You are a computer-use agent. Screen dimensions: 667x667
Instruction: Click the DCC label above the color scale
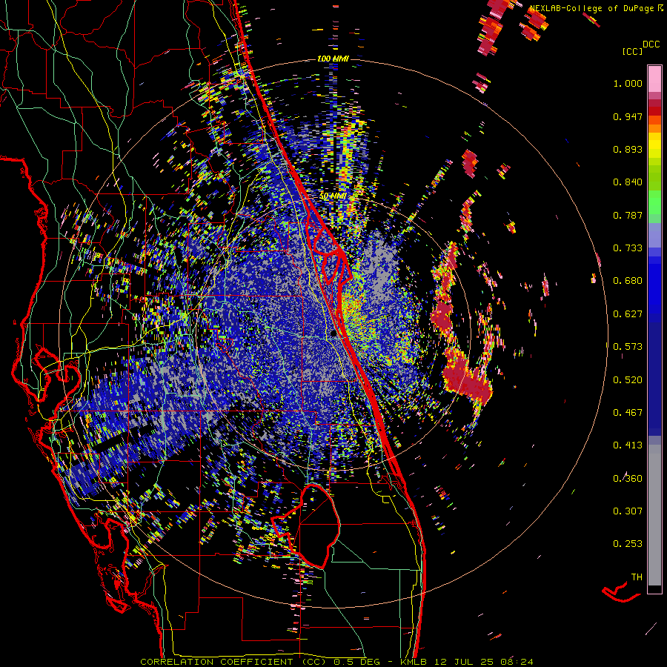point(651,44)
